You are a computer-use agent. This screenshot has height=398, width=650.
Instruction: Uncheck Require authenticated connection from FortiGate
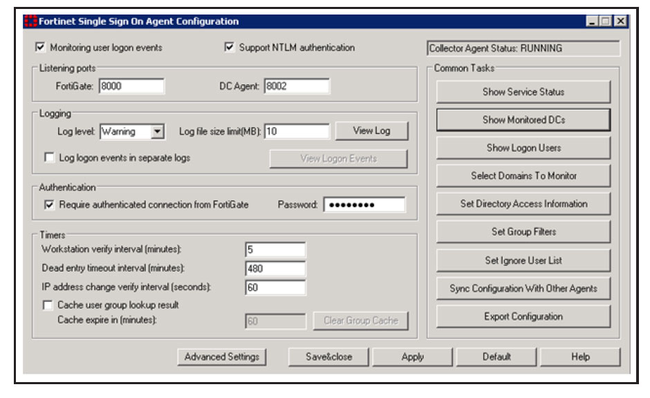[49, 205]
